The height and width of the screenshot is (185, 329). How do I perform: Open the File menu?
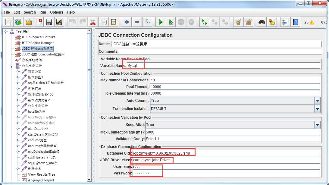pos(7,12)
